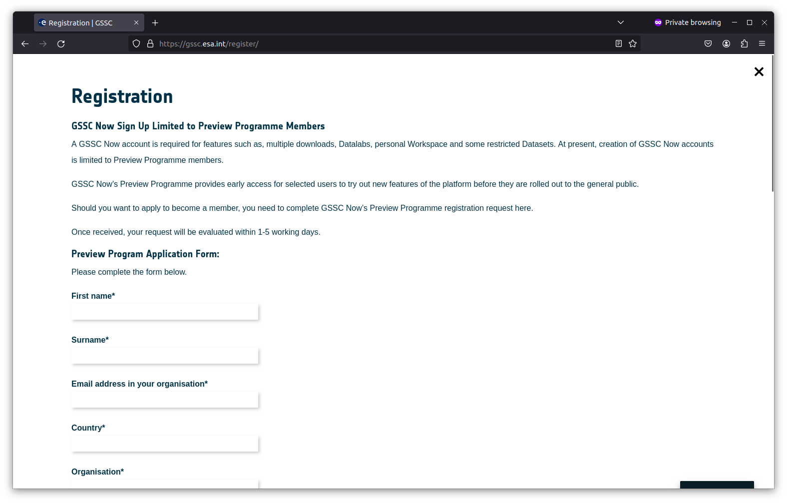Screen dimensions: 787x503
Task: Click the Private browsing indicator
Action: [x=688, y=22]
